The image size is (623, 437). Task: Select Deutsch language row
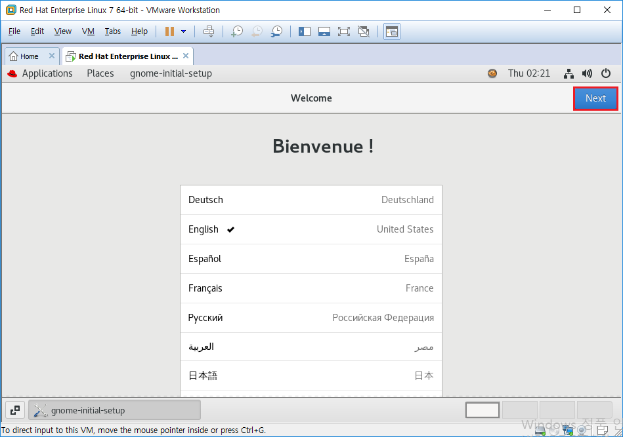[x=311, y=200]
